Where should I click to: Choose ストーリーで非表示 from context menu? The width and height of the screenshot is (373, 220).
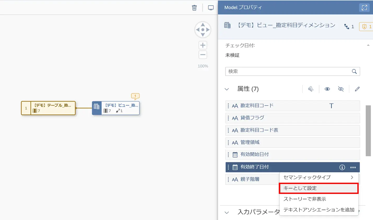(319, 199)
